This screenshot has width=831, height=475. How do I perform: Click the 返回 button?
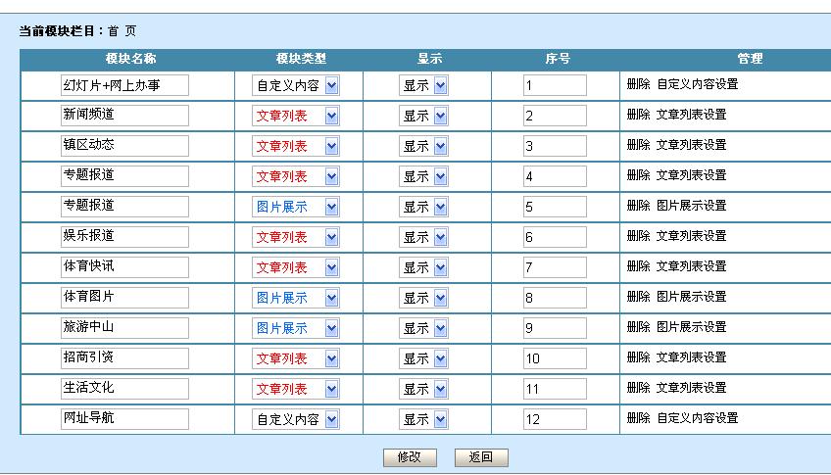click(x=480, y=457)
